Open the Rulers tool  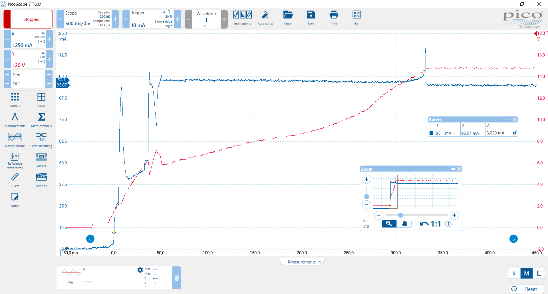15,180
